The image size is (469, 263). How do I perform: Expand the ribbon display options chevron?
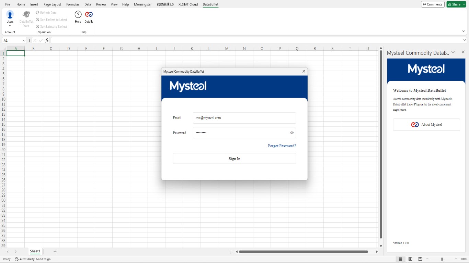pos(464,31)
